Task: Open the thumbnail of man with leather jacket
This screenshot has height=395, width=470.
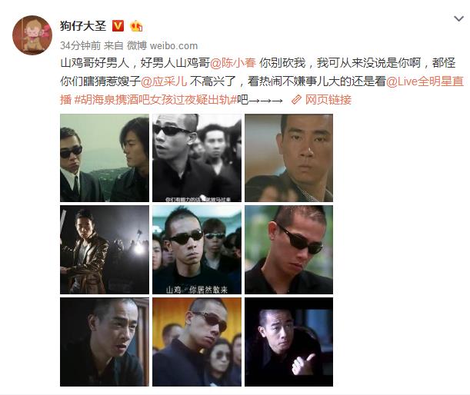Action: pos(105,250)
